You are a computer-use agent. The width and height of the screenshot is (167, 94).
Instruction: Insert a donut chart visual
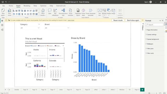tap(16, 14)
